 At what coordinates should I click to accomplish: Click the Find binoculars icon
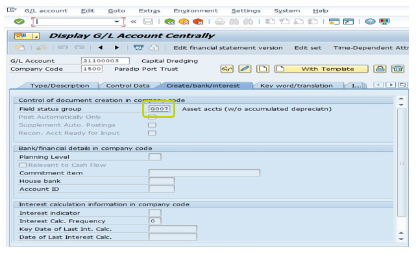(234, 21)
